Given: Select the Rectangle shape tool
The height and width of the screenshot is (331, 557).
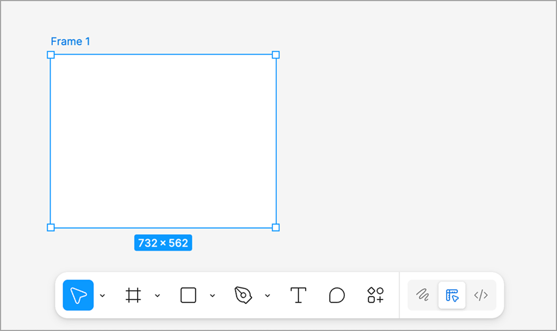Looking at the screenshot, I should pyautogui.click(x=188, y=295).
